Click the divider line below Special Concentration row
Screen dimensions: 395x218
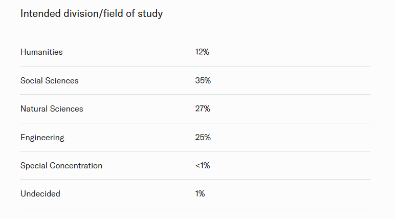coord(195,180)
